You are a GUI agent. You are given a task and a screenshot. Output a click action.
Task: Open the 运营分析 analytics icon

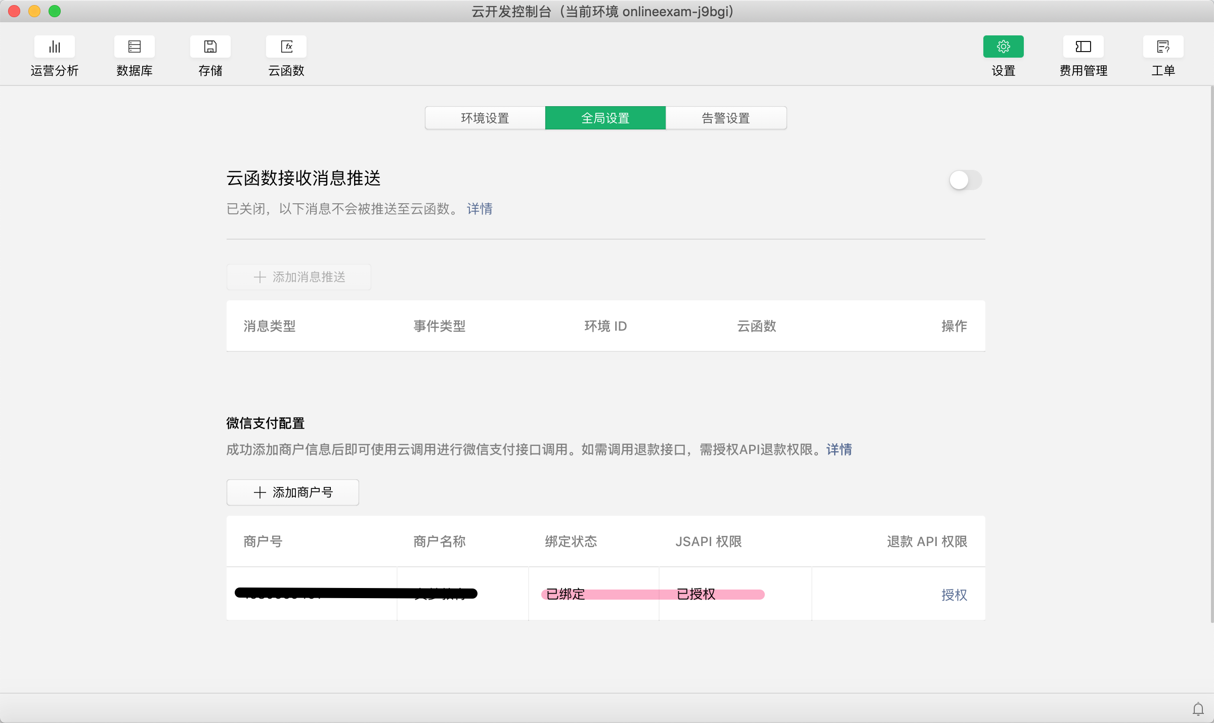[x=55, y=47]
